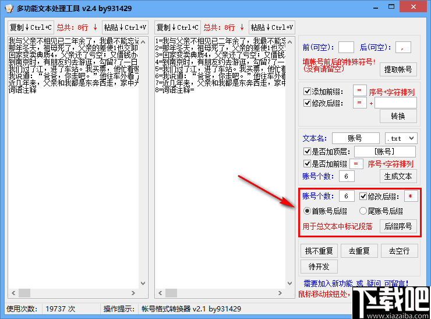Click left pane 复制 Ctrl+C button
The image size is (431, 319).
30,27
